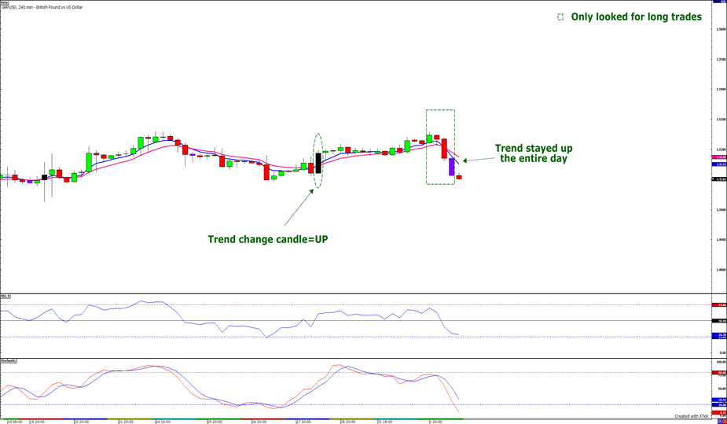This screenshot has width=727, height=424.
Task: Click the tall green candle before '20 20:00'
Action: click(89, 162)
